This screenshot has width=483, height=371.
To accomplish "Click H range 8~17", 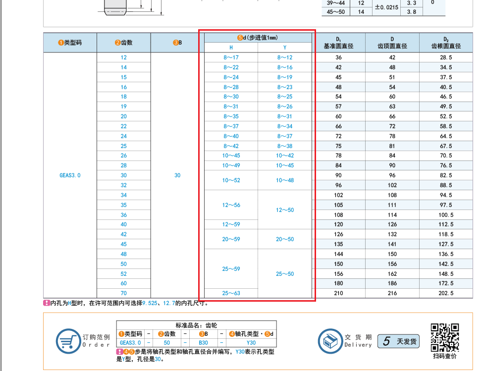I will click(x=231, y=57).
